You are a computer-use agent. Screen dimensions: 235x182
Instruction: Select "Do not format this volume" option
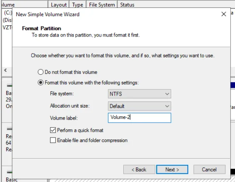point(40,72)
